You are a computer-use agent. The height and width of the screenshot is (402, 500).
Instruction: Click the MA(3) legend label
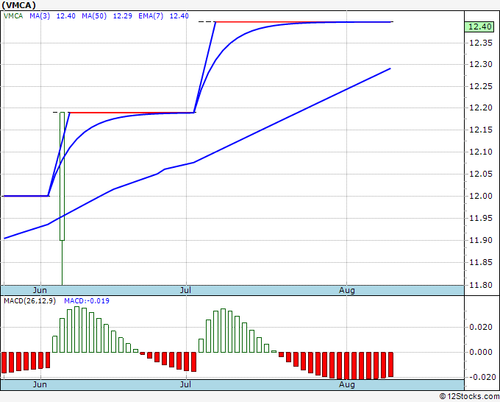pos(40,16)
